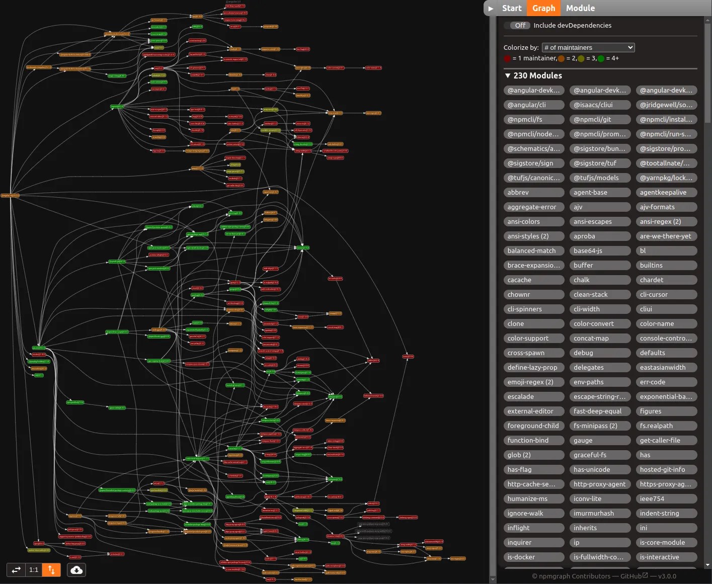This screenshot has height=584, width=712.
Task: Open the Colorize by dropdown
Action: click(x=588, y=47)
